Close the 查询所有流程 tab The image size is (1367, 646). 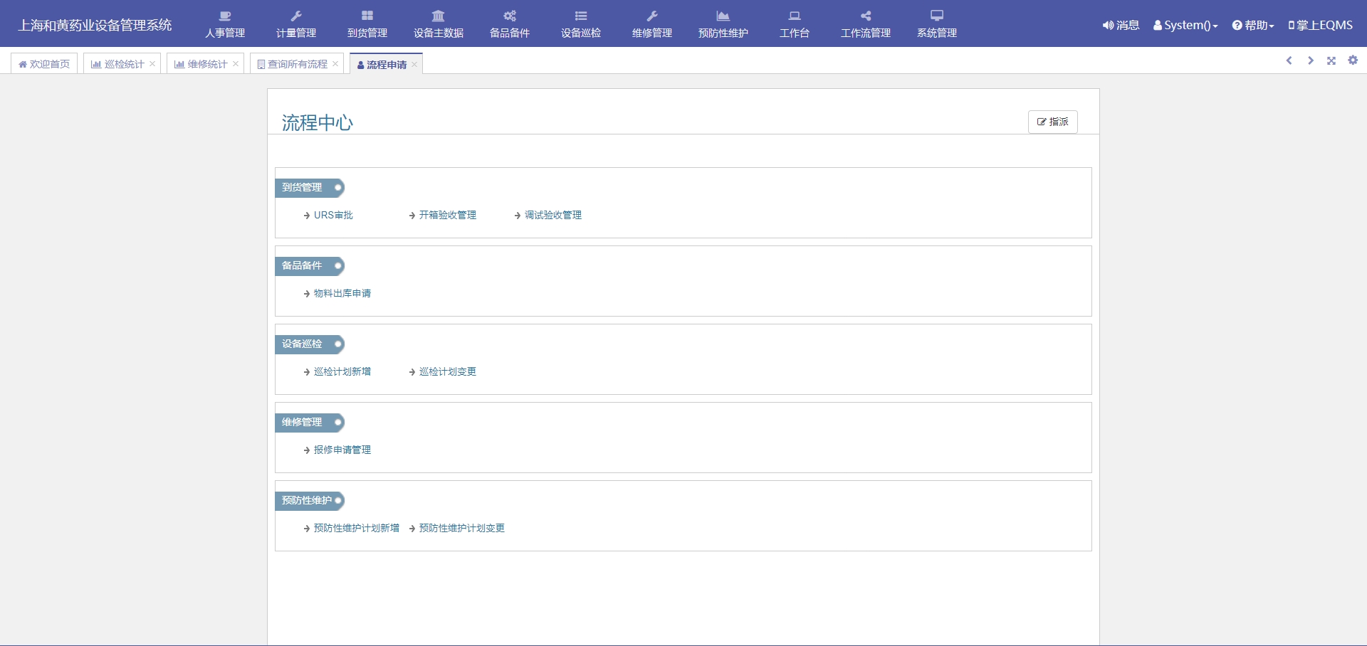click(335, 64)
